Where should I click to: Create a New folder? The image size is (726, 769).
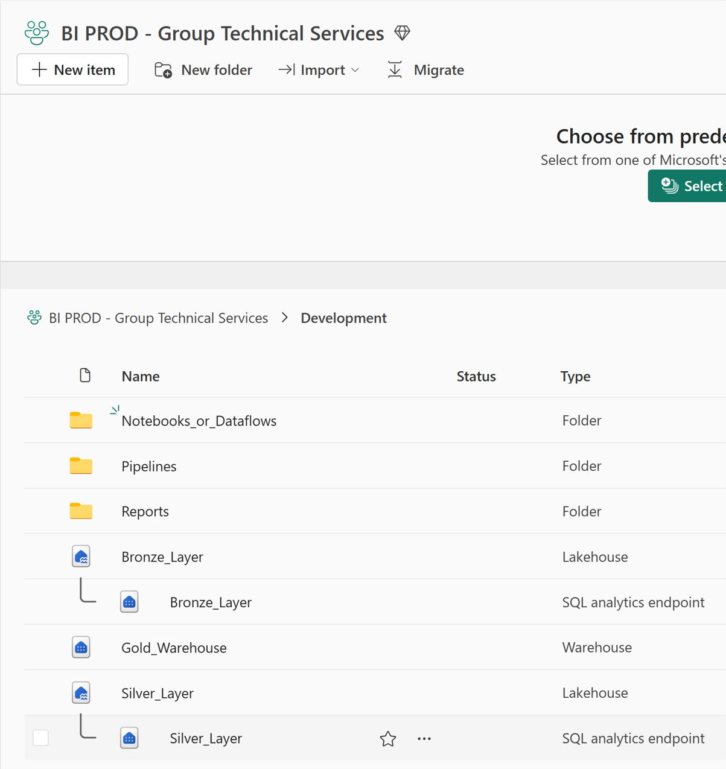[203, 70]
